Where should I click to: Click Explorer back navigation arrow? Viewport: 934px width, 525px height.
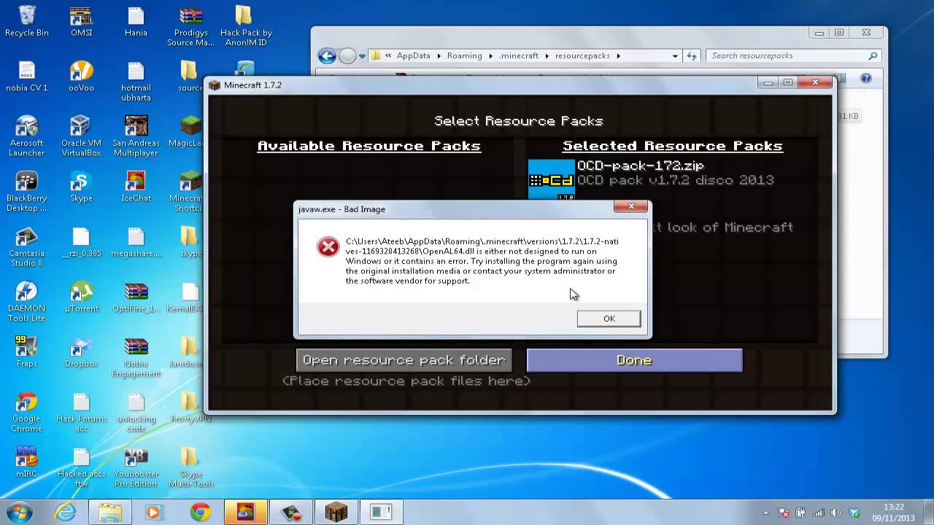click(328, 55)
